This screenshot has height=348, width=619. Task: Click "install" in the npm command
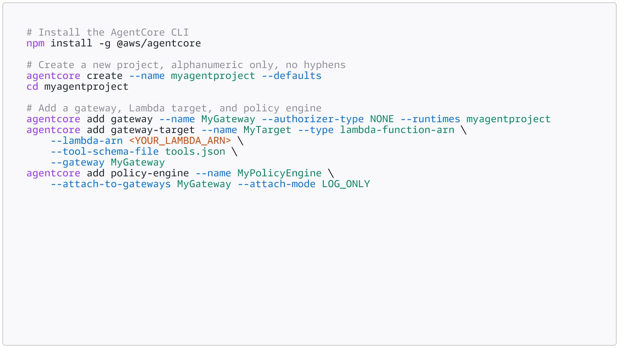pos(72,43)
